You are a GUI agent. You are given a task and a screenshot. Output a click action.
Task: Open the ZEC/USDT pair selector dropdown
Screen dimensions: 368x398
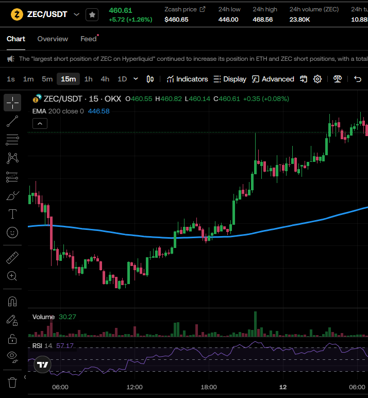[x=76, y=14]
